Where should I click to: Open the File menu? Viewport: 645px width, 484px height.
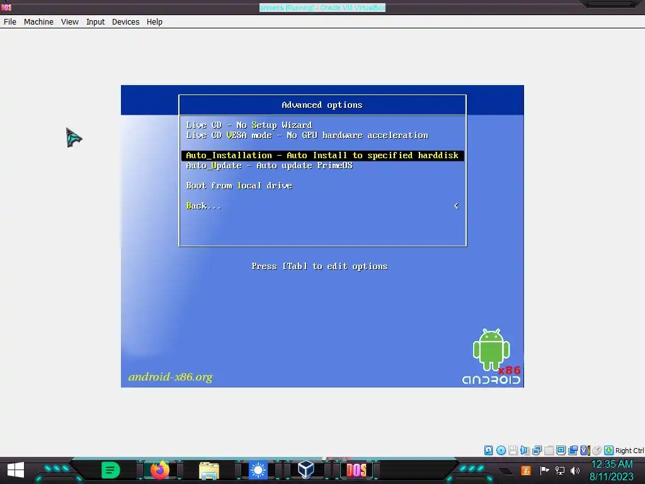tap(10, 22)
